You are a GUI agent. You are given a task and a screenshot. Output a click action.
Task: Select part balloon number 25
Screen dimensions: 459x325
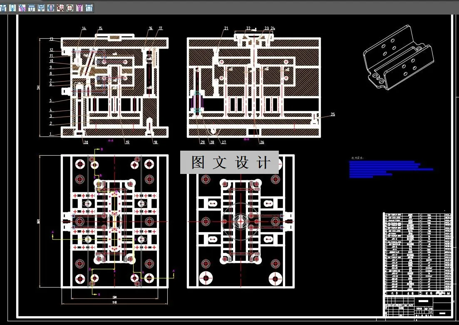pyautogui.click(x=333, y=114)
